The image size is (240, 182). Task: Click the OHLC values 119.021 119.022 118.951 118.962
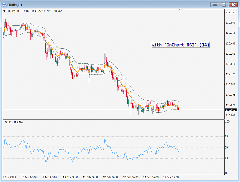coord(41,11)
